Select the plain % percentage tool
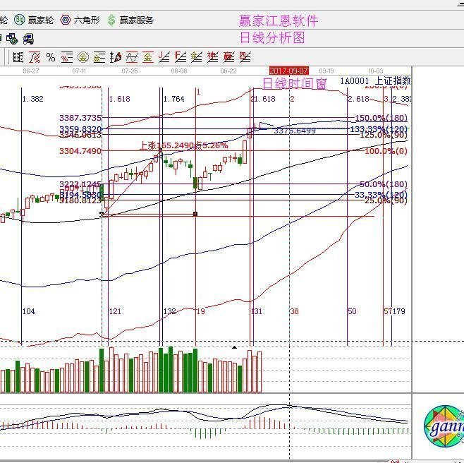 (51, 57)
